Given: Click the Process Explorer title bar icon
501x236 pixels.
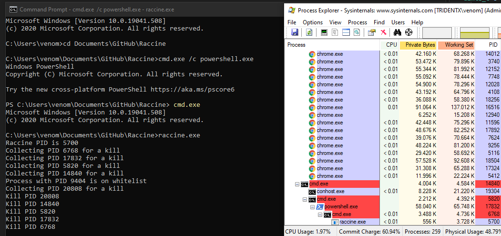Looking at the screenshot, I should [x=291, y=10].
